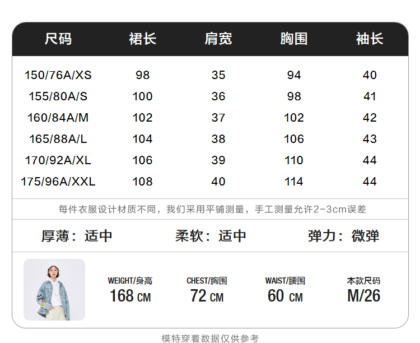The image size is (420, 343).
Task: Click 肩宽 value 40 in XXL row
Action: pyautogui.click(x=218, y=182)
